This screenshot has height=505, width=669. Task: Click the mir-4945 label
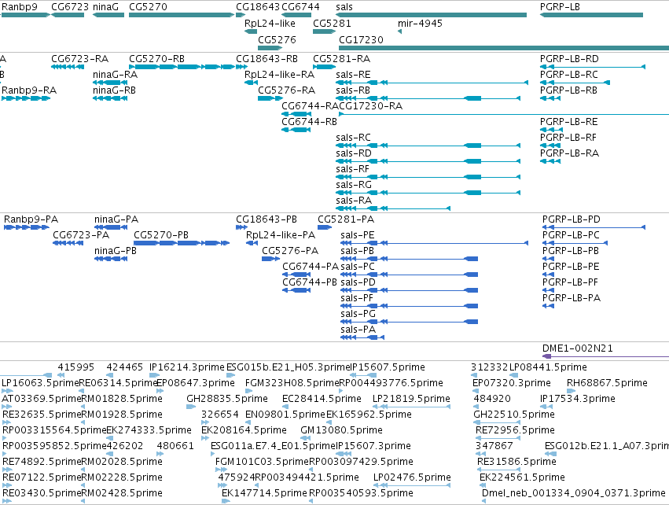[x=421, y=24]
